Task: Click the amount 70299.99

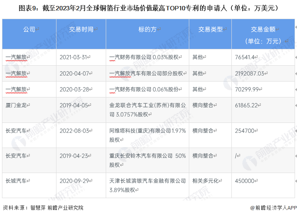Action: tap(247, 89)
